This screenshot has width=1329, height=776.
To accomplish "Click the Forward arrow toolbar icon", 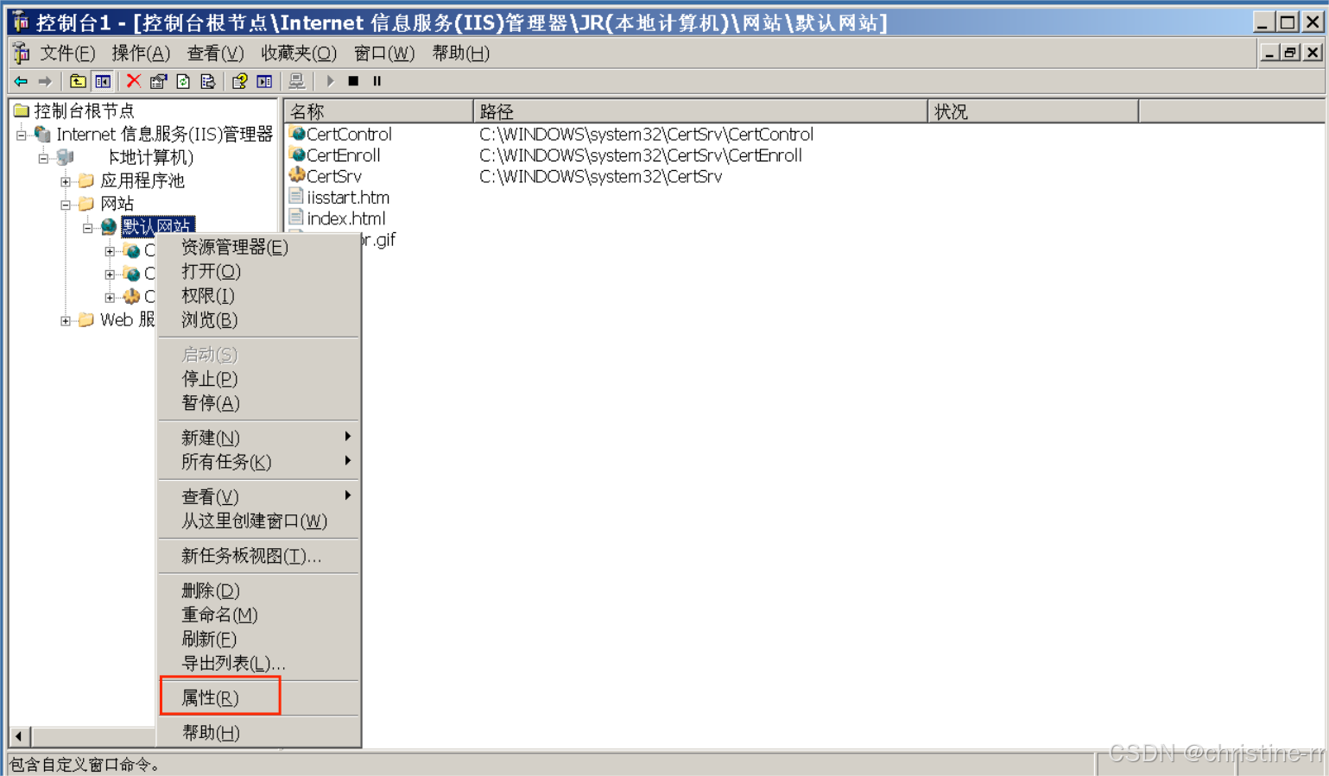I will point(45,81).
